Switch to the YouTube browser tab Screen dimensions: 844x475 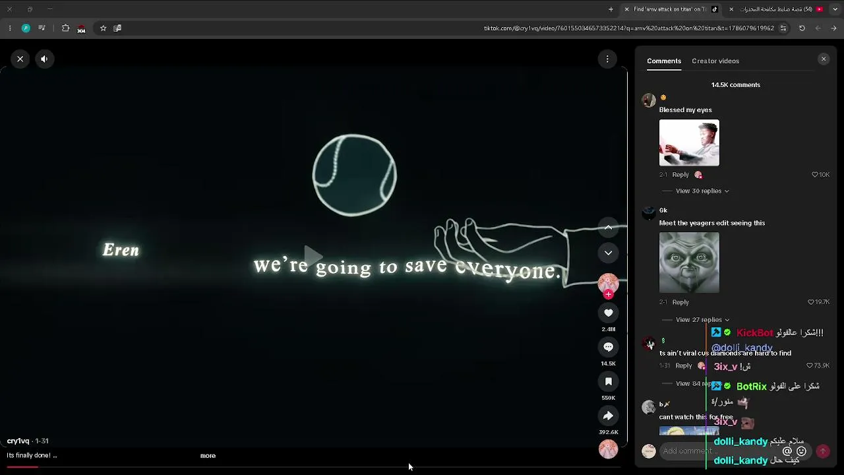pyautogui.click(x=776, y=9)
